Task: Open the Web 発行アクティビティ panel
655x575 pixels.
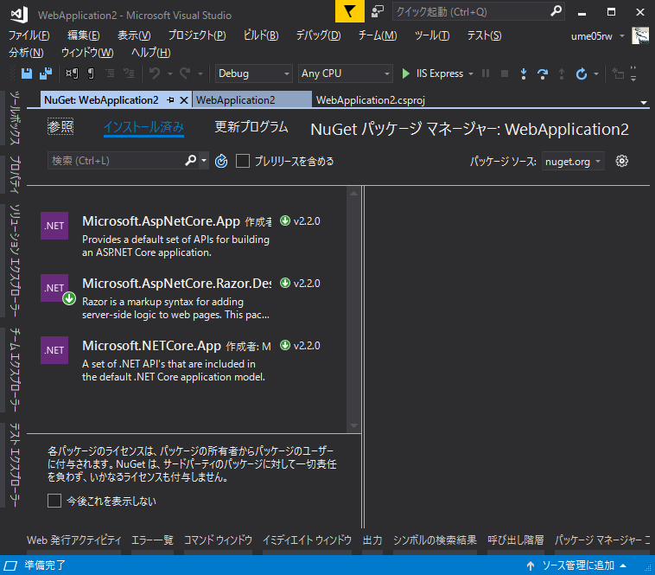Action: pyautogui.click(x=74, y=540)
